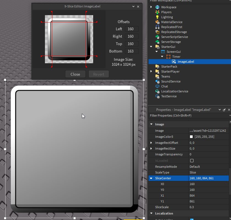Open the 9-Slice Editor dropdown chevron
This screenshot has width=231, height=220.
[x=133, y=7]
